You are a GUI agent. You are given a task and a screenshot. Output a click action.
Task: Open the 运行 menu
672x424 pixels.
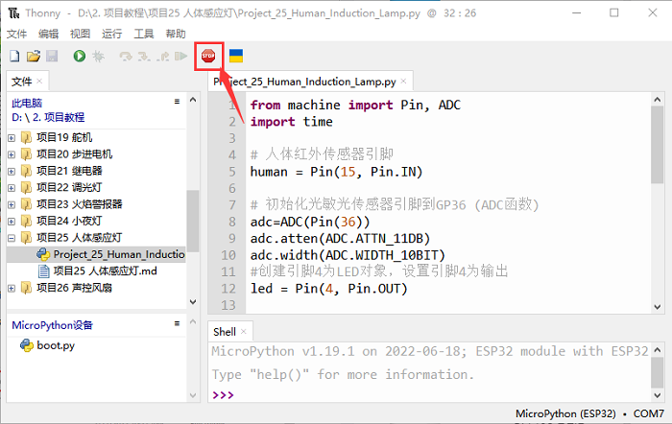point(111,34)
